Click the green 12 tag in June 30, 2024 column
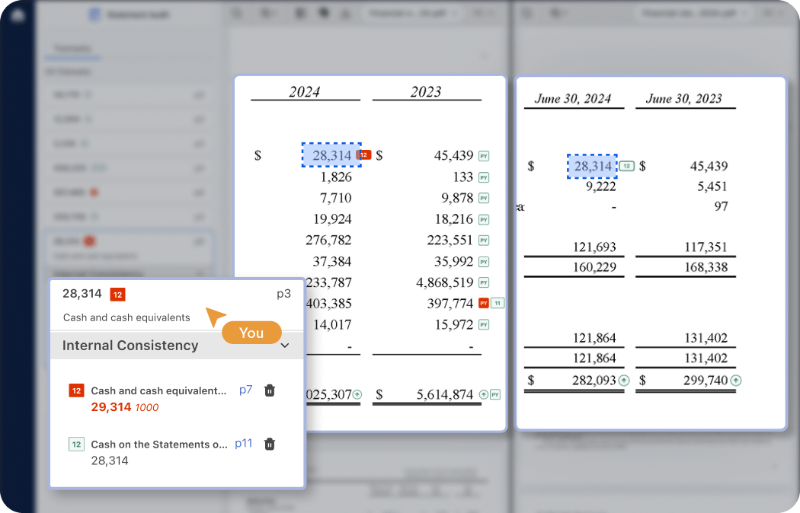The image size is (800, 513). [626, 165]
